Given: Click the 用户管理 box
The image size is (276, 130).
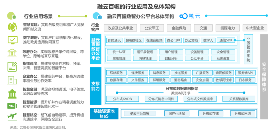Looking at the screenshot, I should 171,52.
